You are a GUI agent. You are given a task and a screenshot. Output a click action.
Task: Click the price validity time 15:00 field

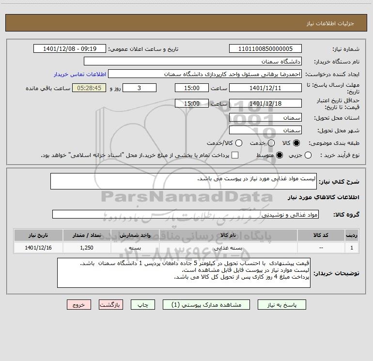tap(192, 103)
